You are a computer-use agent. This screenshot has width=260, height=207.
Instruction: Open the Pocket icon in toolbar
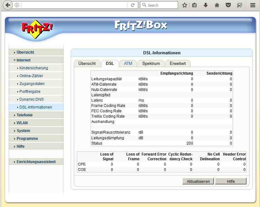[228, 5]
